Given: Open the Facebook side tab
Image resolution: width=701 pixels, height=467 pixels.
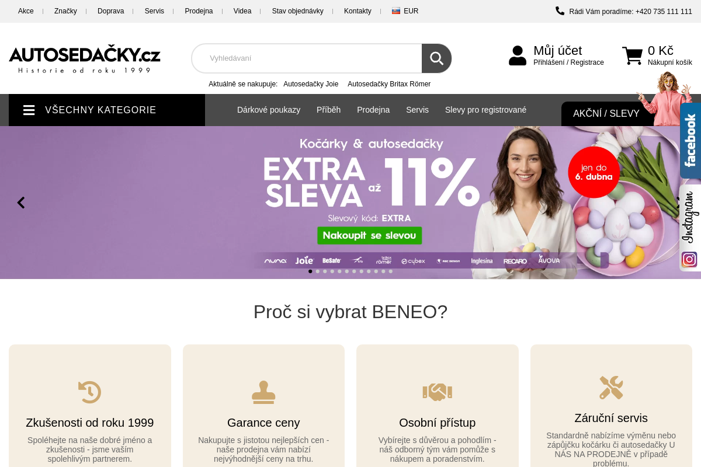Looking at the screenshot, I should click(x=690, y=141).
